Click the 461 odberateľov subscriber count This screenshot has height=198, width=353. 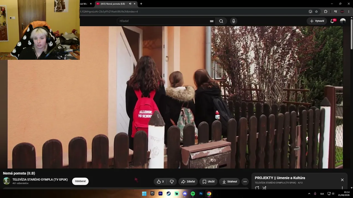coord(20,183)
